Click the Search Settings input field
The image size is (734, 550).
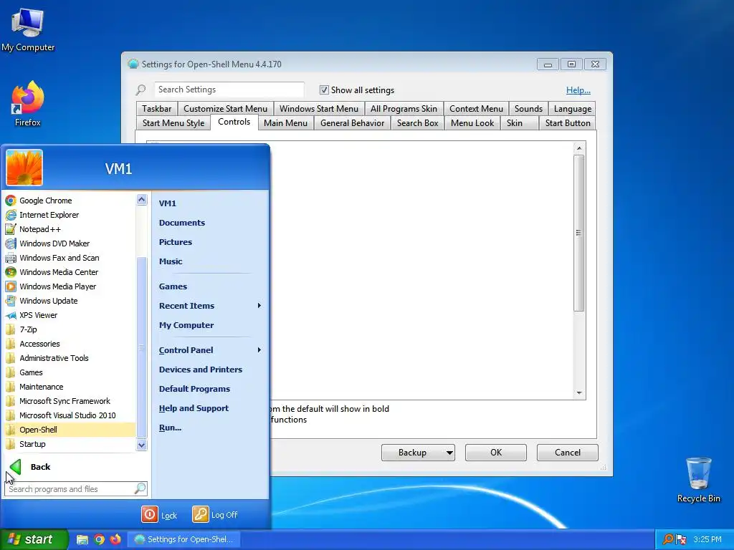229,90
